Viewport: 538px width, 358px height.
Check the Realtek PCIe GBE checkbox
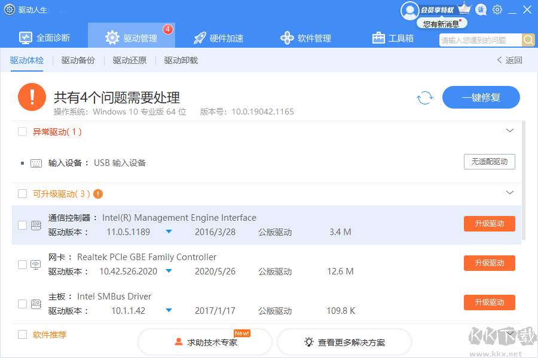pyautogui.click(x=22, y=265)
